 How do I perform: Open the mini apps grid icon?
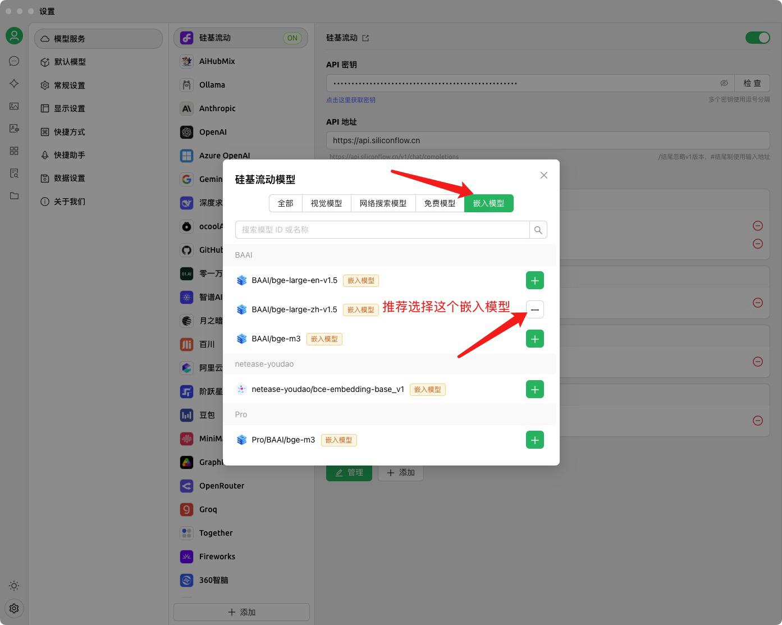click(x=14, y=151)
